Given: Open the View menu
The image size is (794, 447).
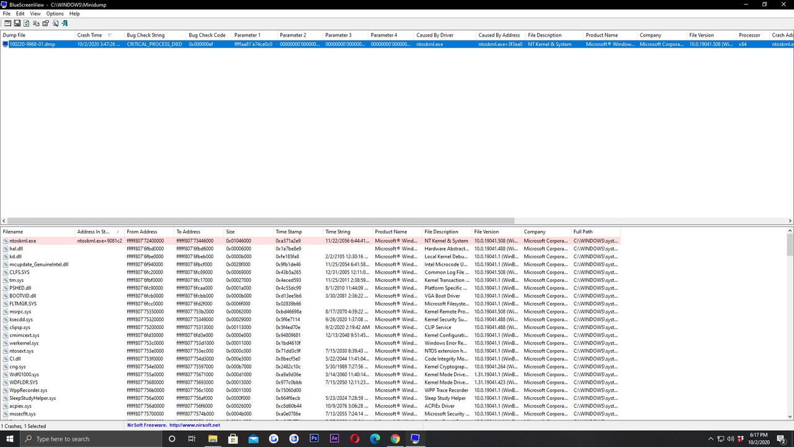Looking at the screenshot, I should coord(35,14).
